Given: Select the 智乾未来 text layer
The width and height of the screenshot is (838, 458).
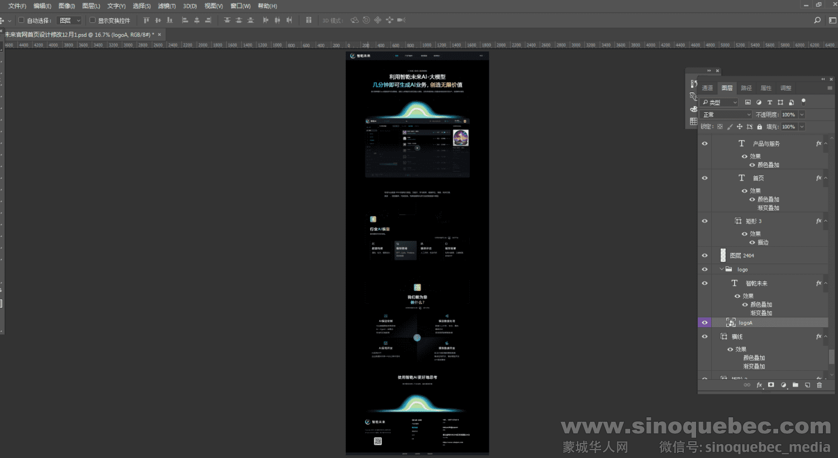Looking at the screenshot, I should (x=756, y=283).
